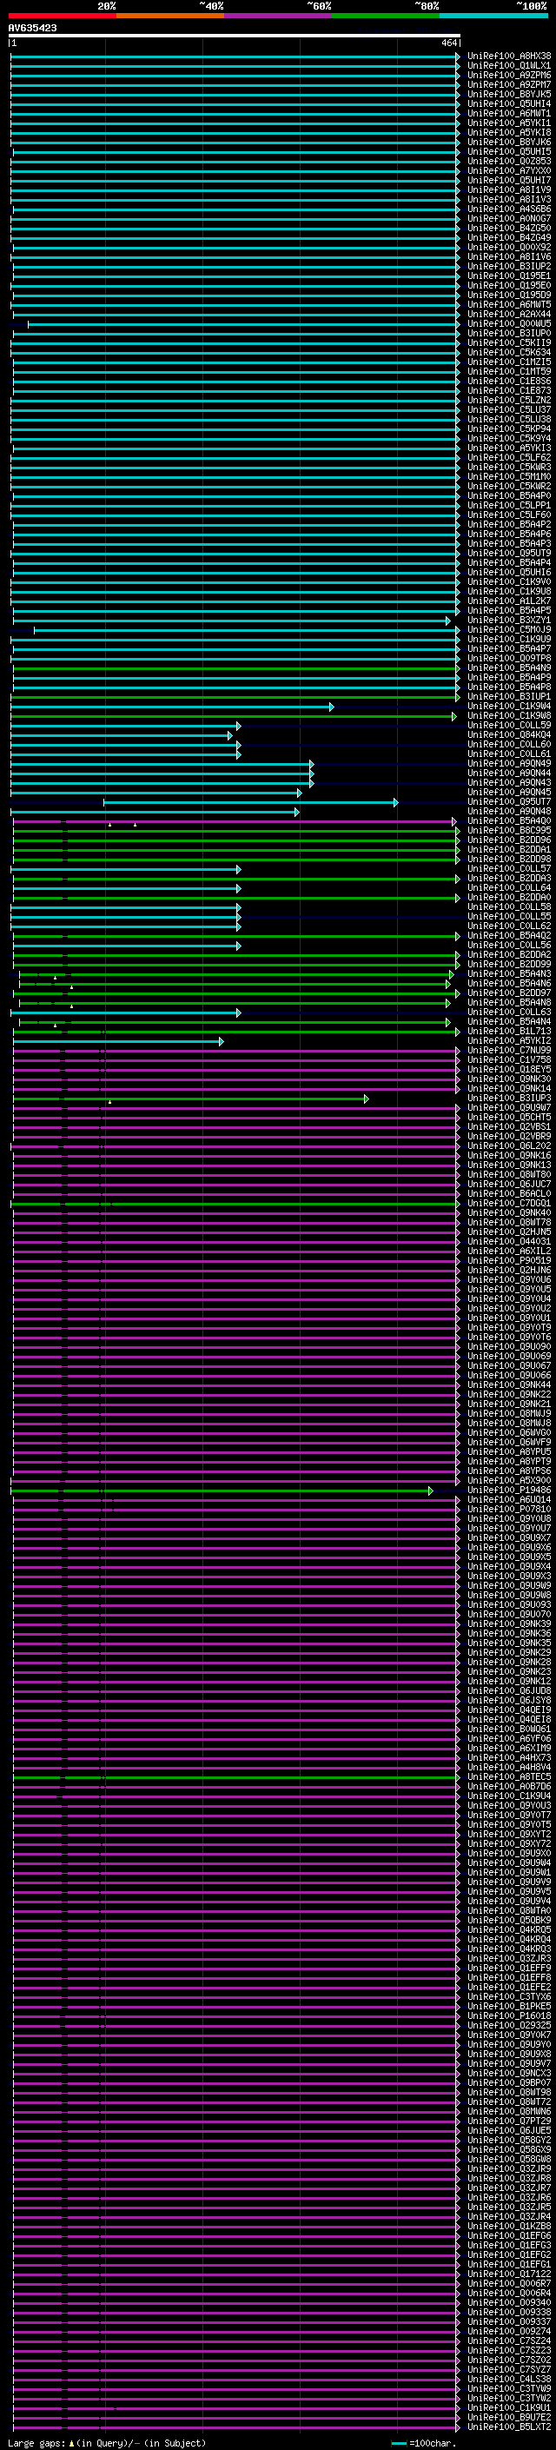Viewport: 556px width, 2450px height.
Task: Select hit label UniRef100_Q00WU5
Action: point(509,323)
